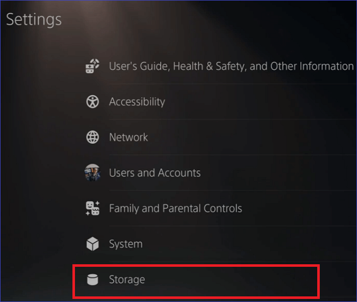Click the System cube icon
357x302 pixels.
pos(92,244)
